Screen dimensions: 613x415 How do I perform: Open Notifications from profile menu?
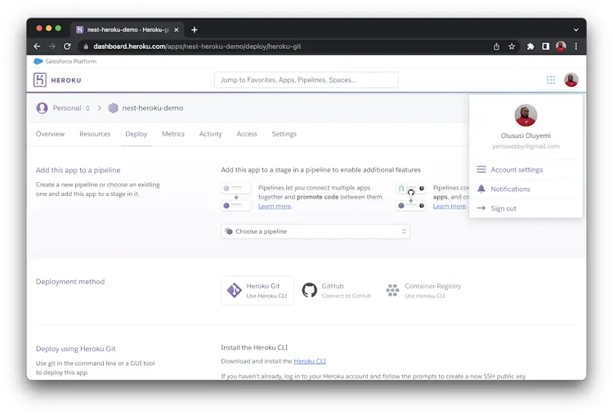pyautogui.click(x=526, y=189)
